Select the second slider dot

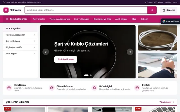91,75
